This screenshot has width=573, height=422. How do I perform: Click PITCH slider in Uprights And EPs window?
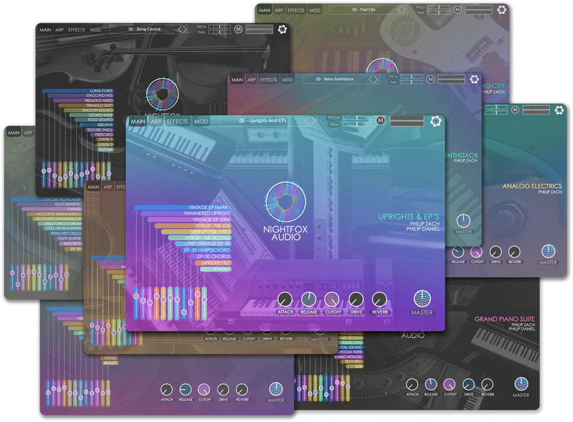tap(356, 118)
